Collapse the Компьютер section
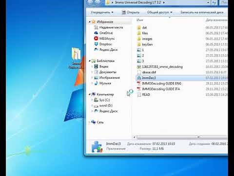 (90, 94)
